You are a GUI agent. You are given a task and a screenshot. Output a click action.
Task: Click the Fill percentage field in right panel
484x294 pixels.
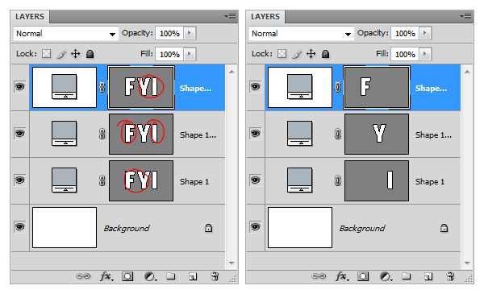click(x=405, y=54)
